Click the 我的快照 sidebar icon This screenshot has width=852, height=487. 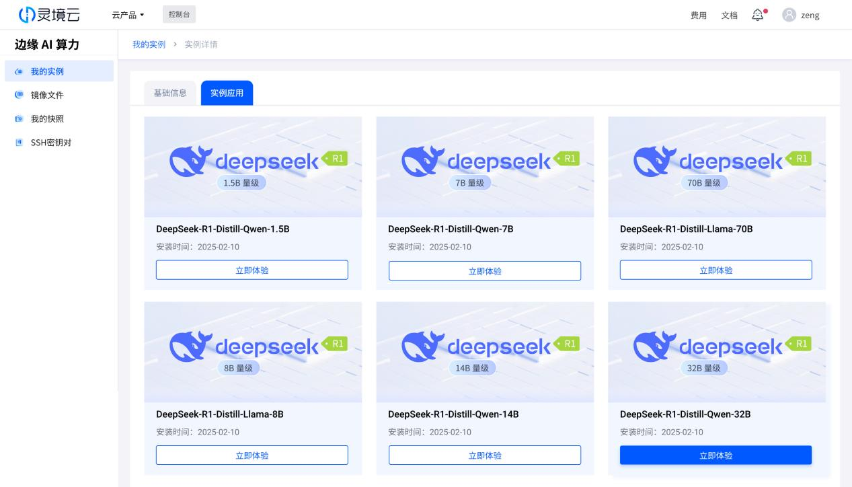tap(19, 119)
